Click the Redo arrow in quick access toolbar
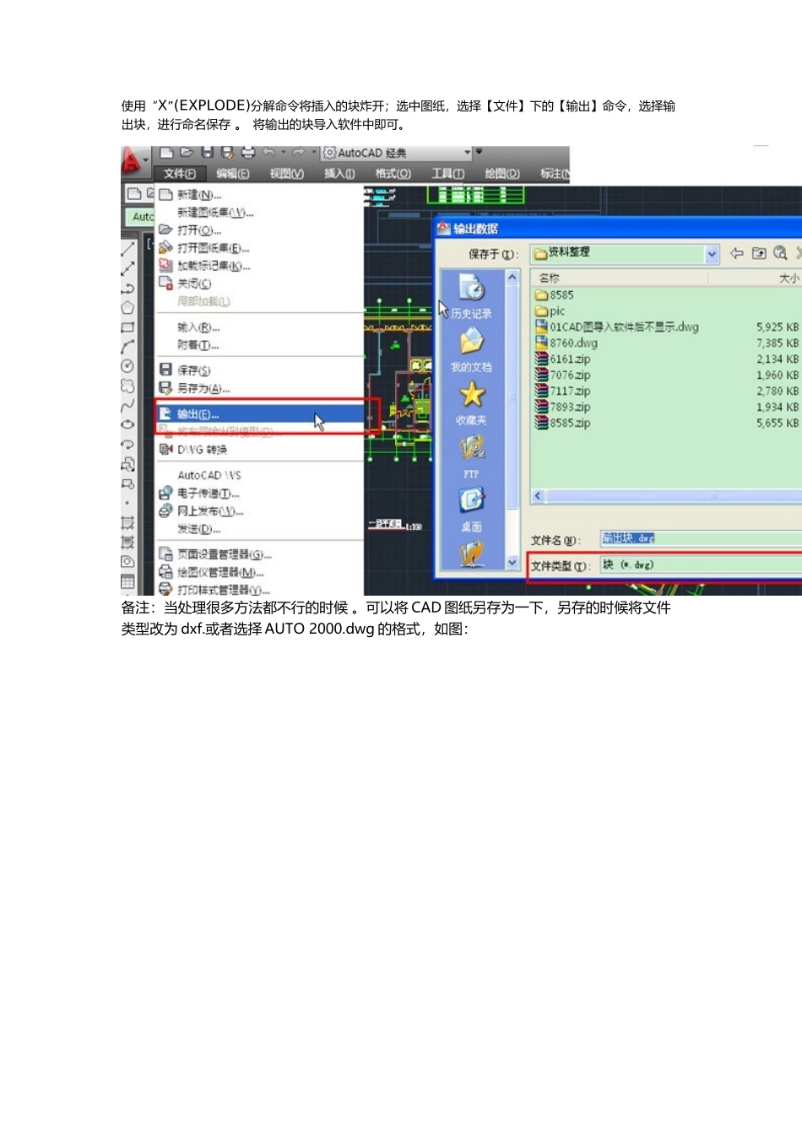This screenshot has width=802, height=1134. point(297,153)
